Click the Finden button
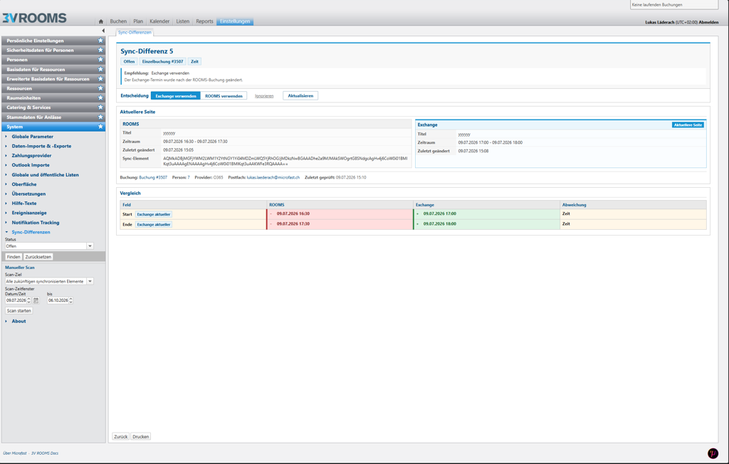 [x=14, y=257]
